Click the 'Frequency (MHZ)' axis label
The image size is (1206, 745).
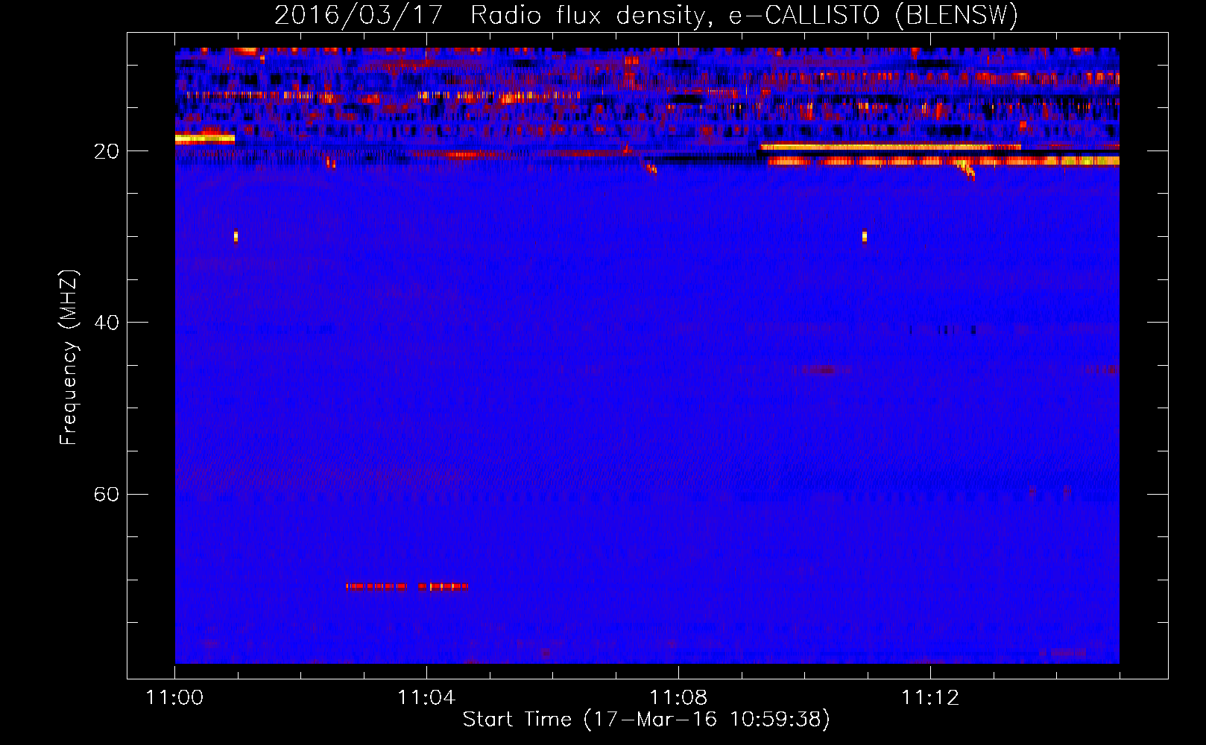pos(69,358)
